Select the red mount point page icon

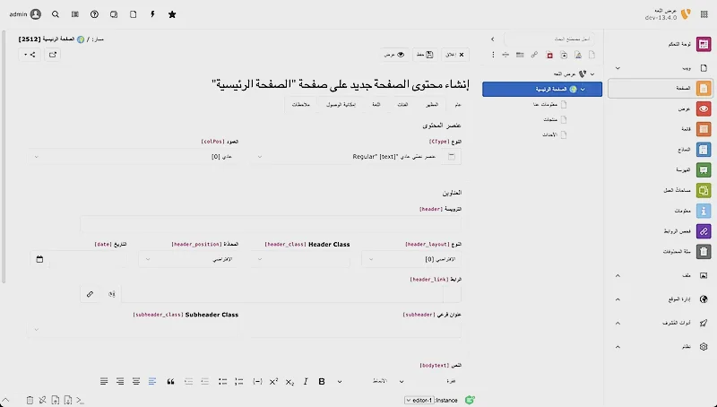point(549,55)
